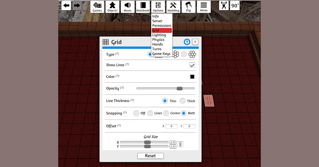
Task: Click the help question mark button
Action: coord(187,42)
